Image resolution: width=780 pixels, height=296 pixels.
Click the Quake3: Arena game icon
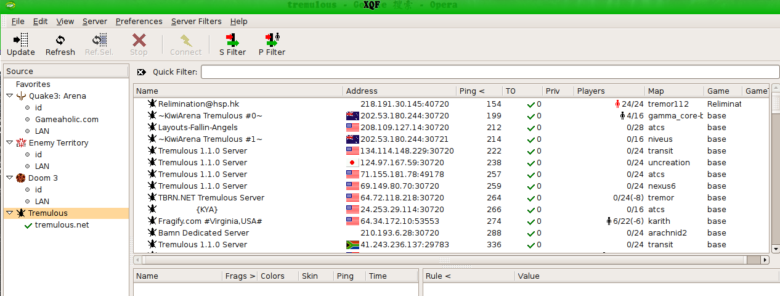pos(22,96)
